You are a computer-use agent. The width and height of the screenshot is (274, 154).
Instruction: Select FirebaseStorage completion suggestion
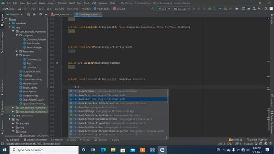coord(117,111)
